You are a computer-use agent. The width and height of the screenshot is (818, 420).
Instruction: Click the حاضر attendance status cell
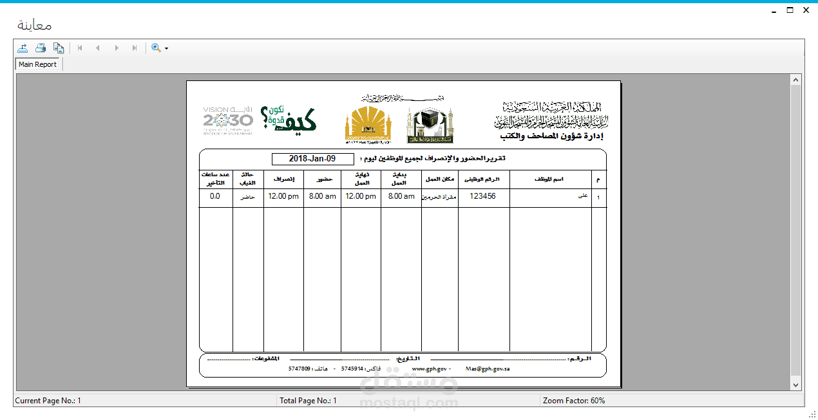248,197
